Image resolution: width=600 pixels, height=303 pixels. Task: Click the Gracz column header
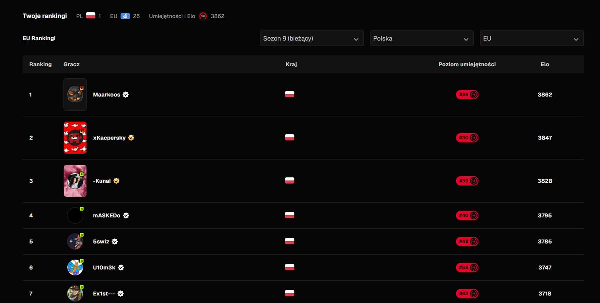tap(72, 64)
